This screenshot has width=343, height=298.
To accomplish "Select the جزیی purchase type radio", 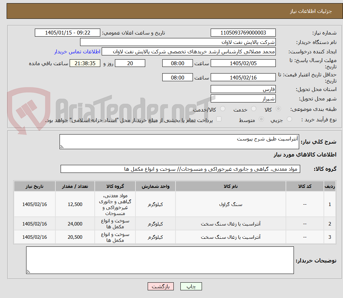I will point(289,119).
